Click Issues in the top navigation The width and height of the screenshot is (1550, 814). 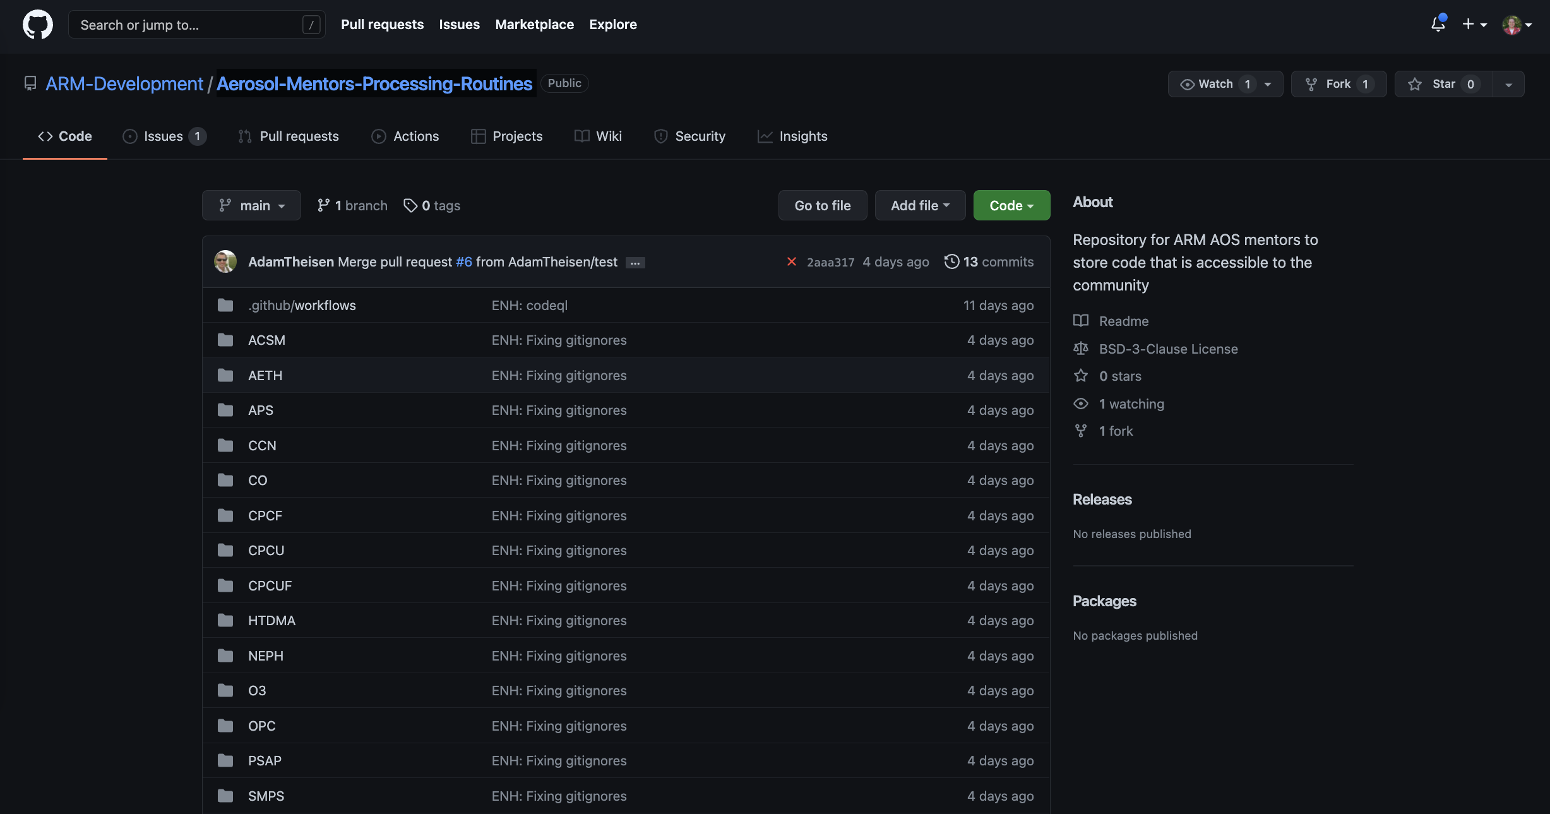tap(460, 25)
